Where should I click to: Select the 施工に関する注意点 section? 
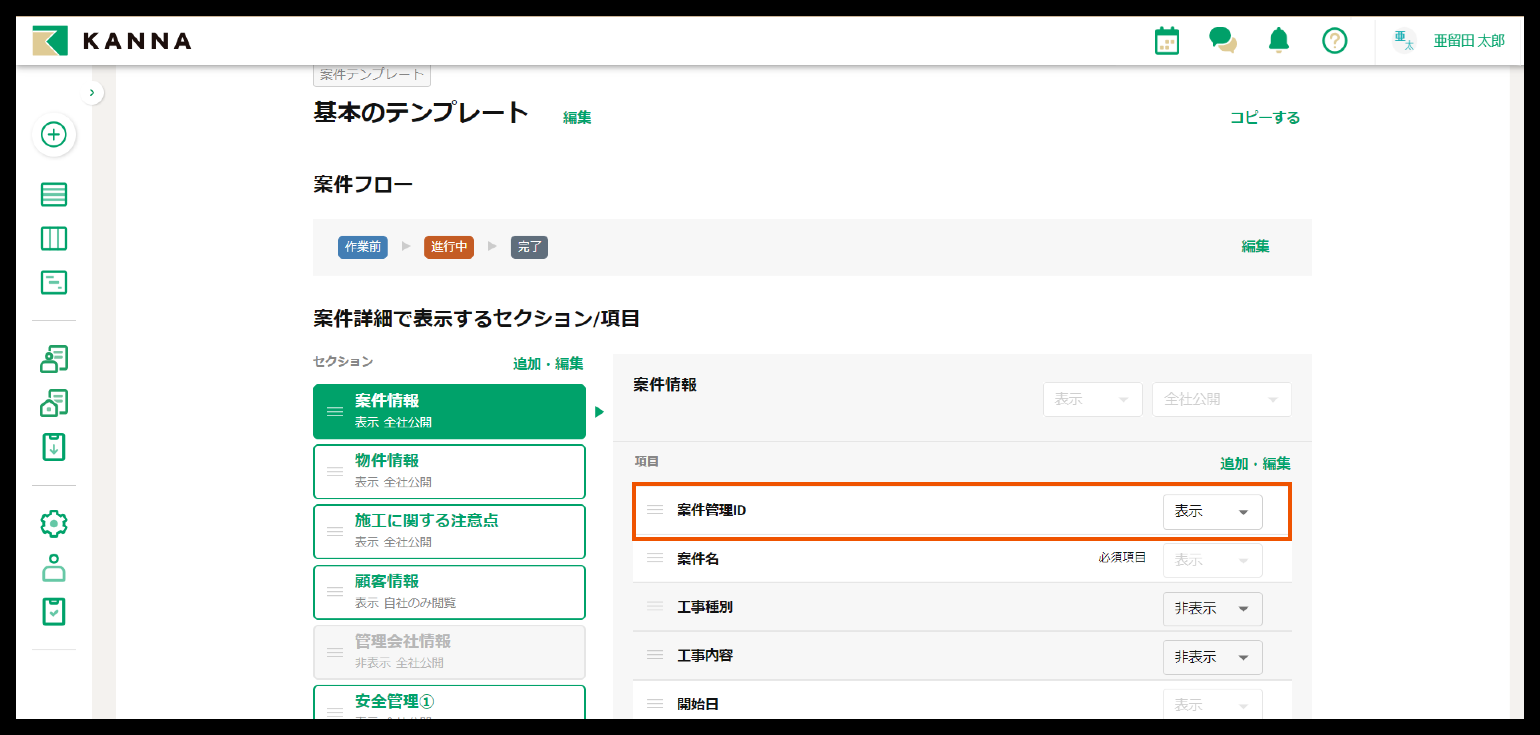tap(449, 531)
